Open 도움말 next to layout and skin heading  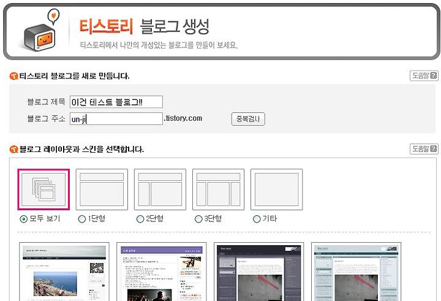(x=424, y=149)
